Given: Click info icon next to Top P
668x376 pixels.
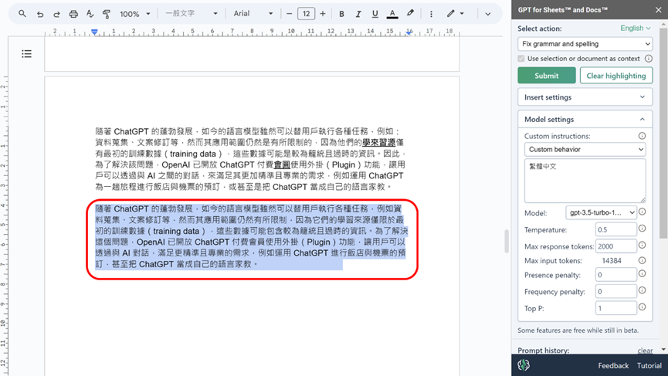Looking at the screenshot, I should tap(642, 307).
